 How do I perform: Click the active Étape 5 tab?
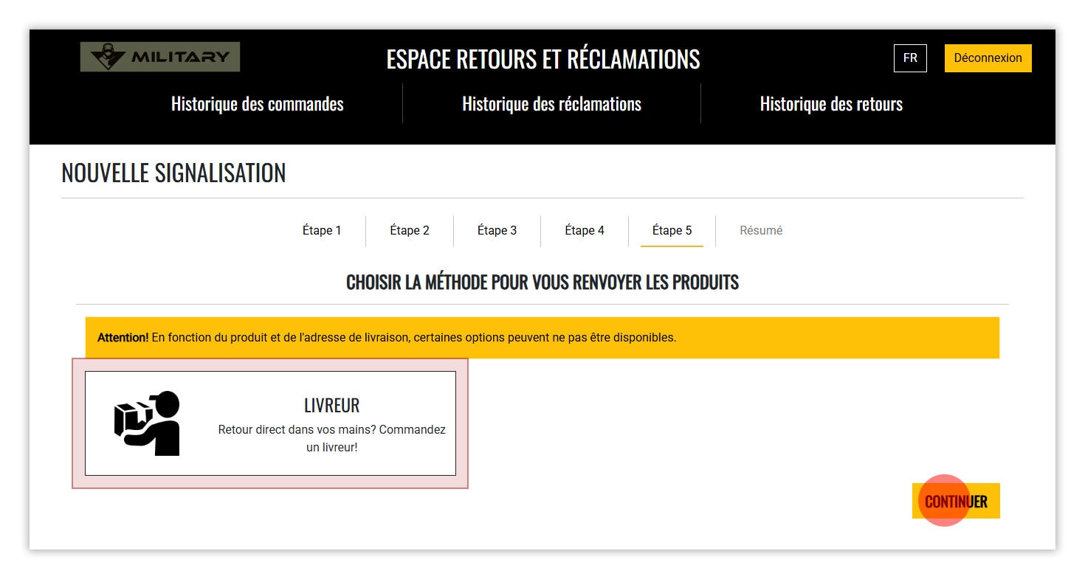tap(672, 231)
